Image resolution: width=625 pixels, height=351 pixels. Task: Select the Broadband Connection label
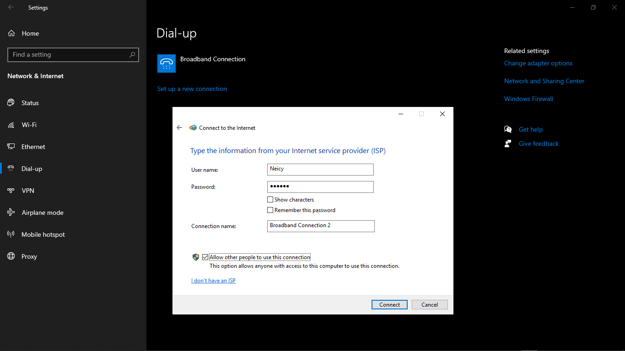pyautogui.click(x=213, y=59)
